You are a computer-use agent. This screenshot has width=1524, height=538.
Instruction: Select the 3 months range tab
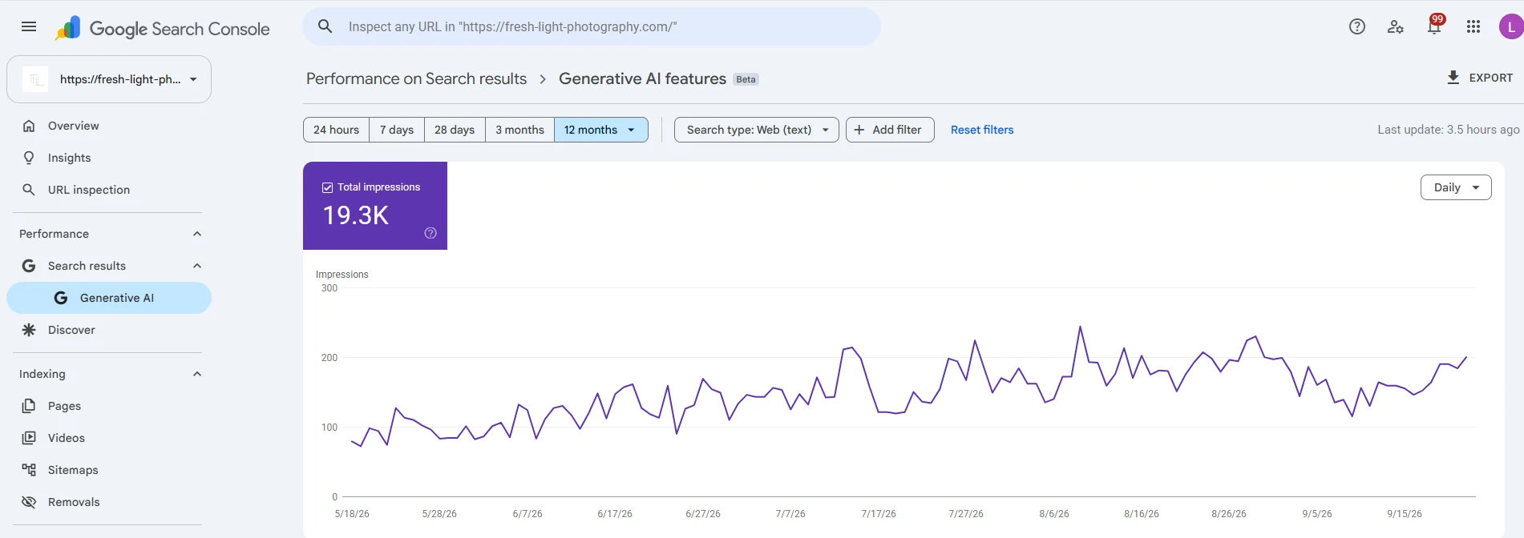(x=519, y=130)
